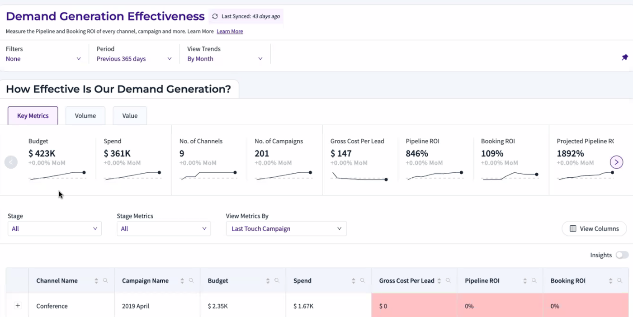Click the $ 0 Gross Cost Per Lead cell

pos(414,306)
